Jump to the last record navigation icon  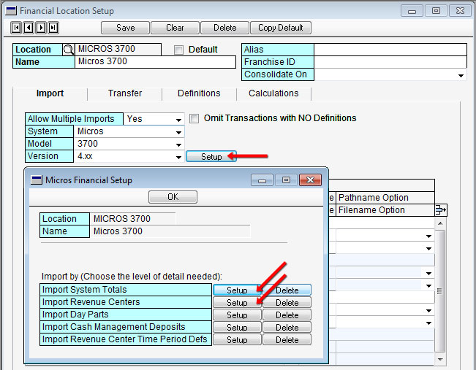pyautogui.click(x=53, y=28)
